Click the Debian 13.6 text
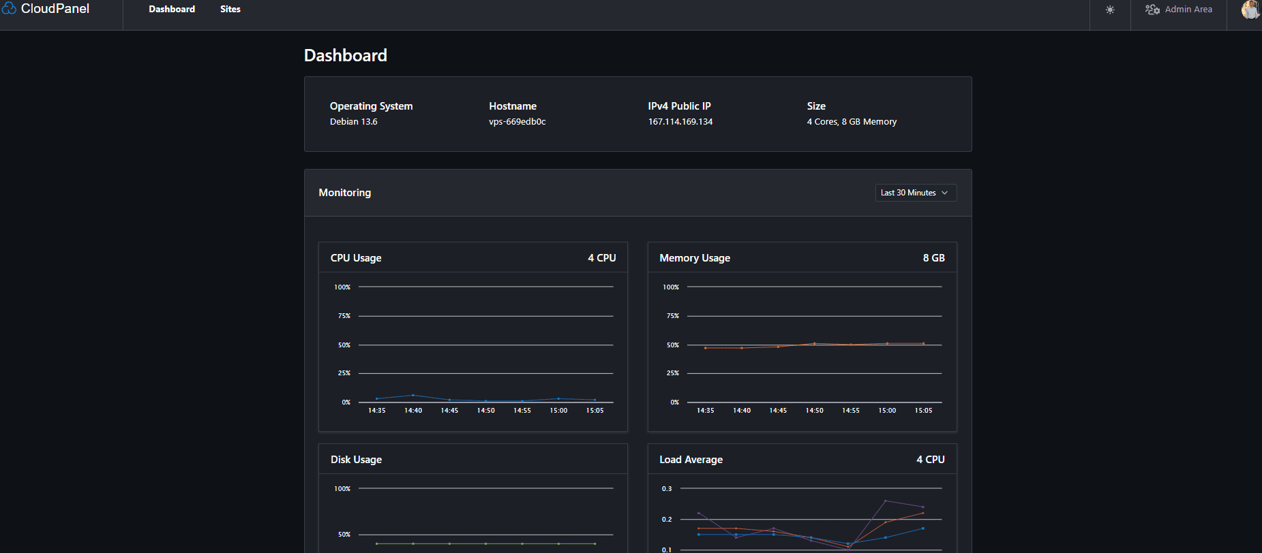 click(x=354, y=122)
